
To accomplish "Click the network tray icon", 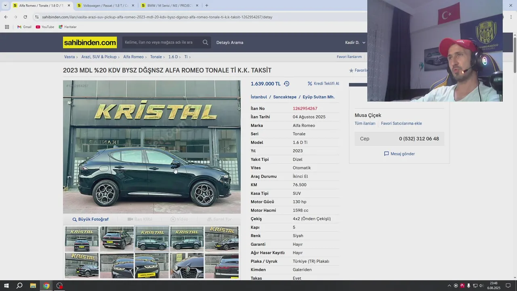I will pyautogui.click(x=475, y=286).
